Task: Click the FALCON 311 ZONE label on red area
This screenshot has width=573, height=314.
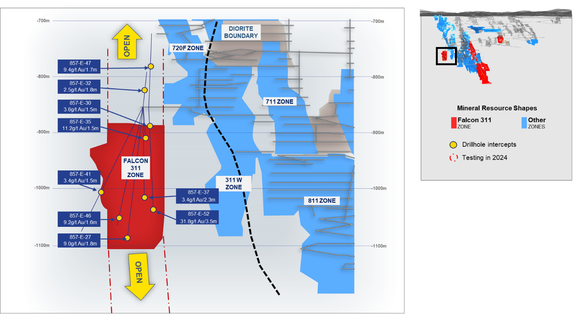Action: (135, 168)
